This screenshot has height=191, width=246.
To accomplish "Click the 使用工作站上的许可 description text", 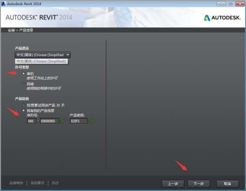I will click(x=42, y=78).
